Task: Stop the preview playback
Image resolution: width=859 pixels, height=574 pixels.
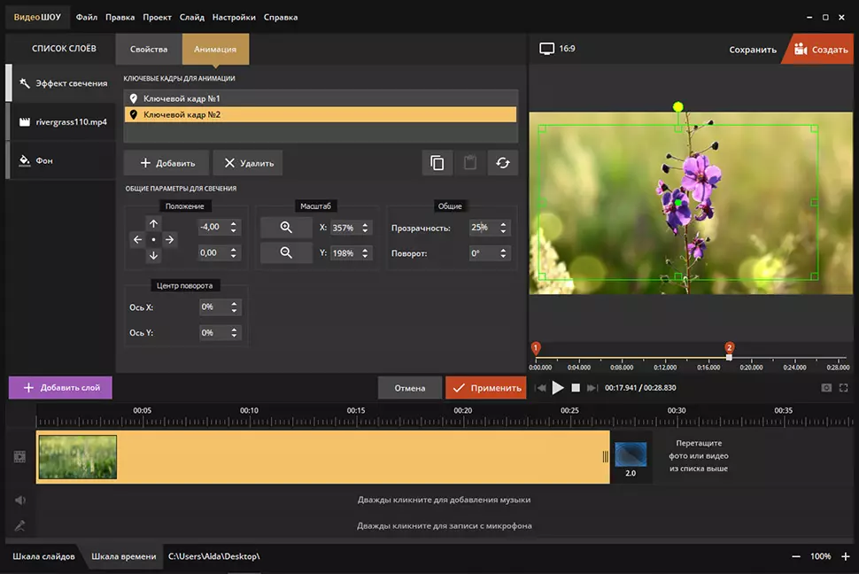Action: click(576, 388)
